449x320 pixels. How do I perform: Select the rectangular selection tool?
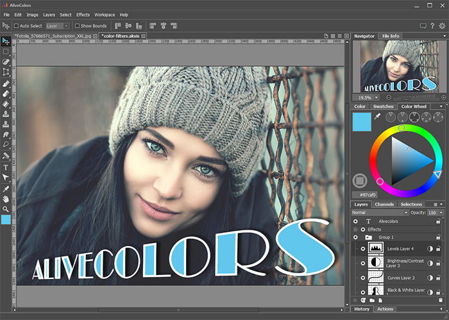click(x=6, y=51)
